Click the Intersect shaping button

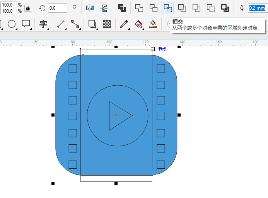[167, 8]
